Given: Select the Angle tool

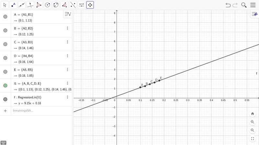Looking at the screenshot, I should 64,5.
